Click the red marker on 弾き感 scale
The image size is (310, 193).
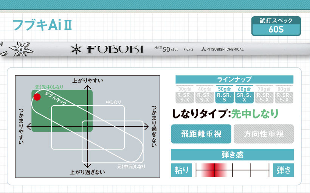tap(214, 170)
